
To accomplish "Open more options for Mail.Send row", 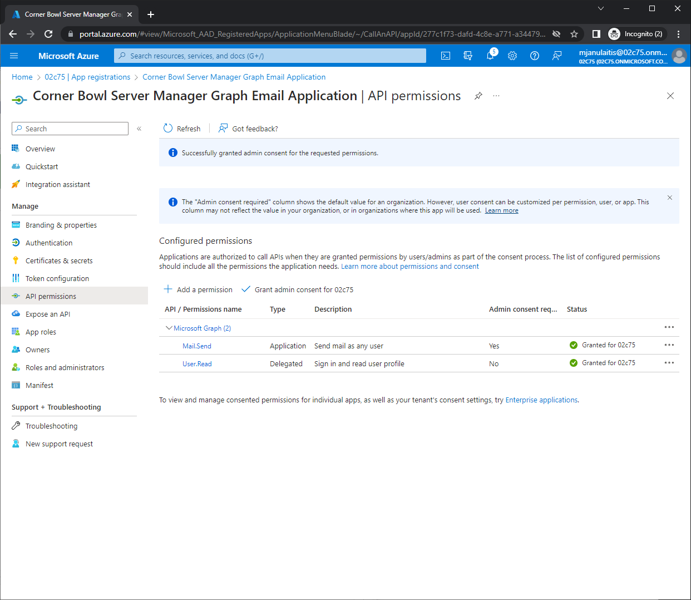I will [x=669, y=345].
